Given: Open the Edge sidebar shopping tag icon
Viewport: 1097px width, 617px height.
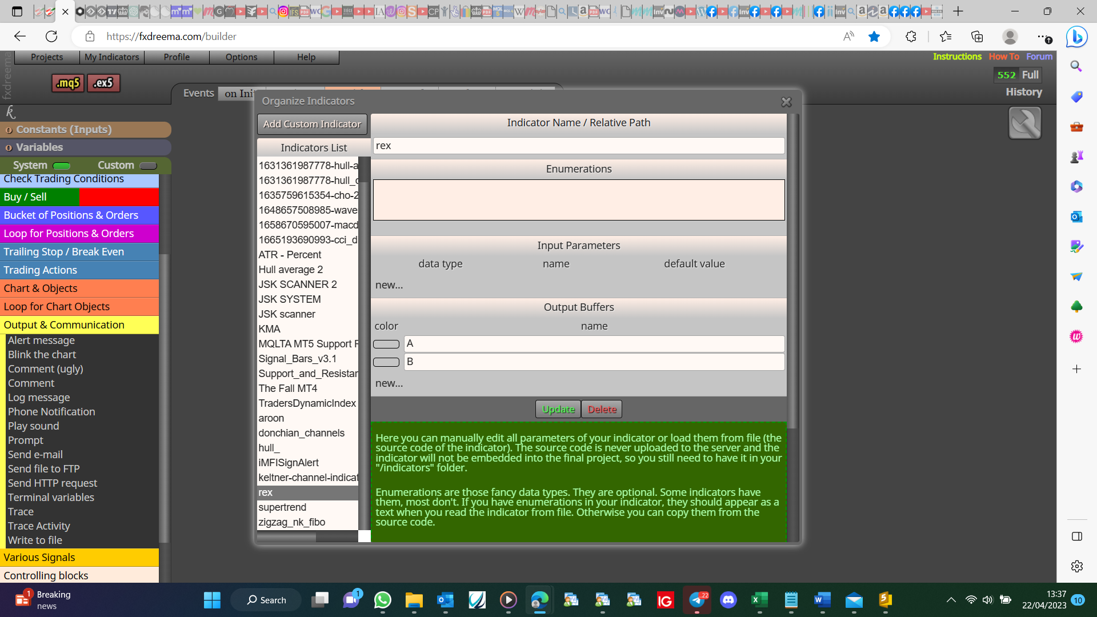Looking at the screenshot, I should [1076, 96].
